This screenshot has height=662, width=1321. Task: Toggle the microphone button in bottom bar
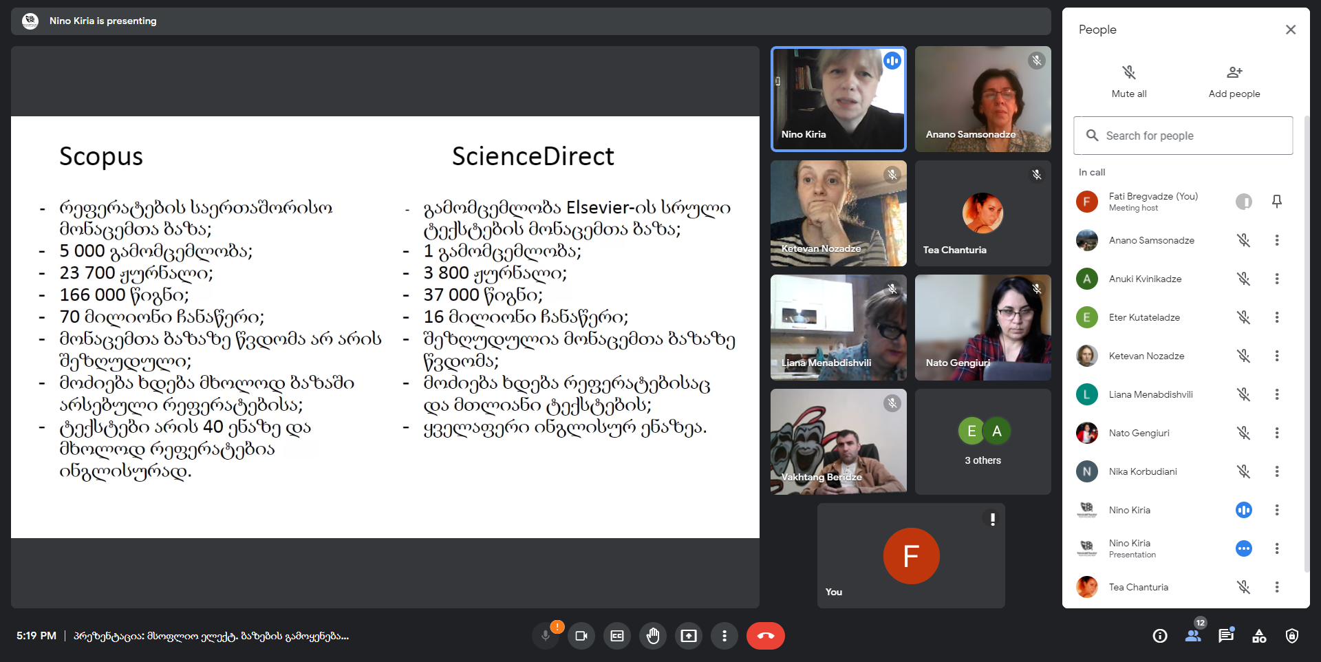pos(546,636)
